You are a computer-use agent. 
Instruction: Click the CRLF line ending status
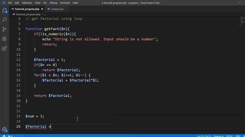(238, 136)
